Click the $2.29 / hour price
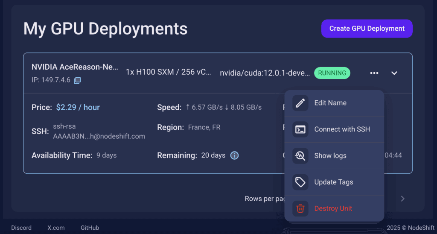 click(78, 107)
